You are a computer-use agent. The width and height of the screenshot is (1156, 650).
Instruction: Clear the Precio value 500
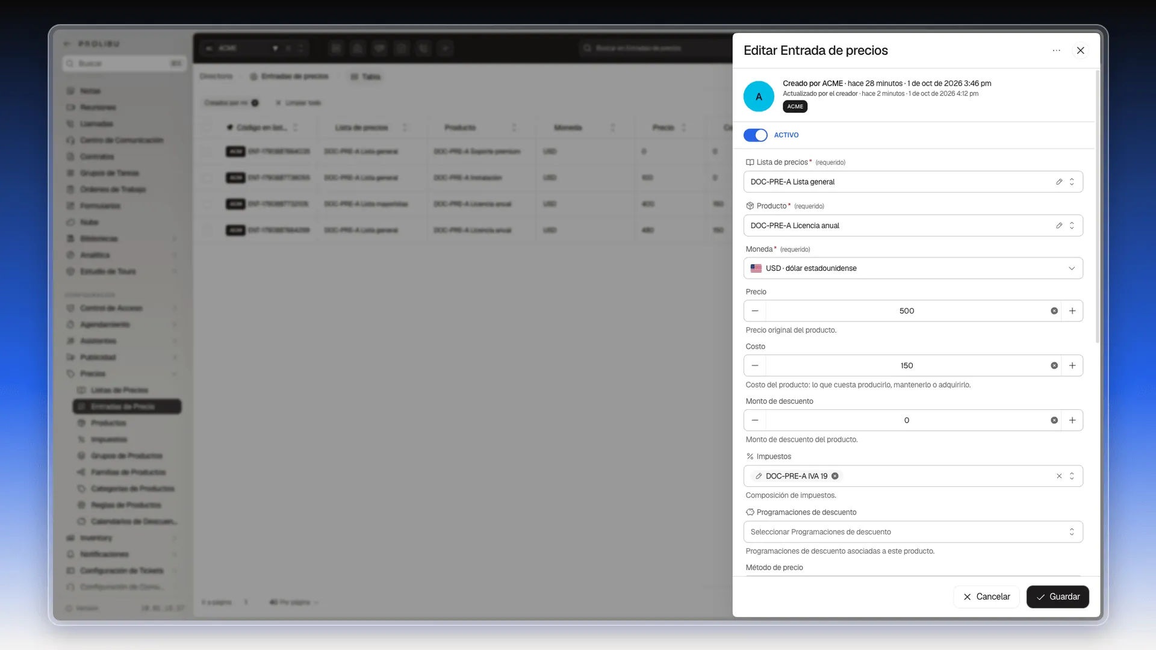click(1054, 311)
